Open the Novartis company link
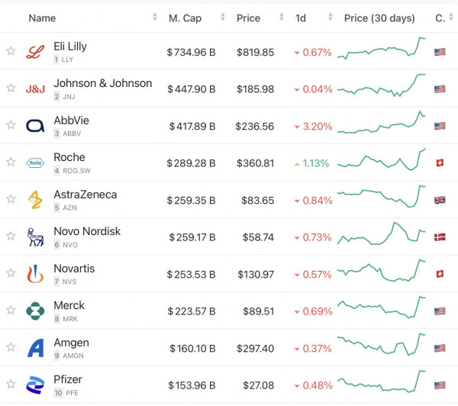 point(74,269)
